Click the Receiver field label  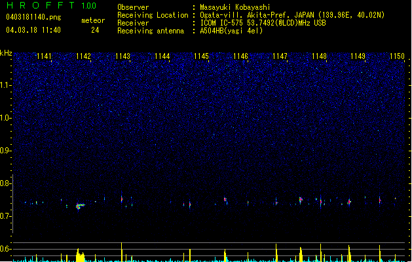133,23
